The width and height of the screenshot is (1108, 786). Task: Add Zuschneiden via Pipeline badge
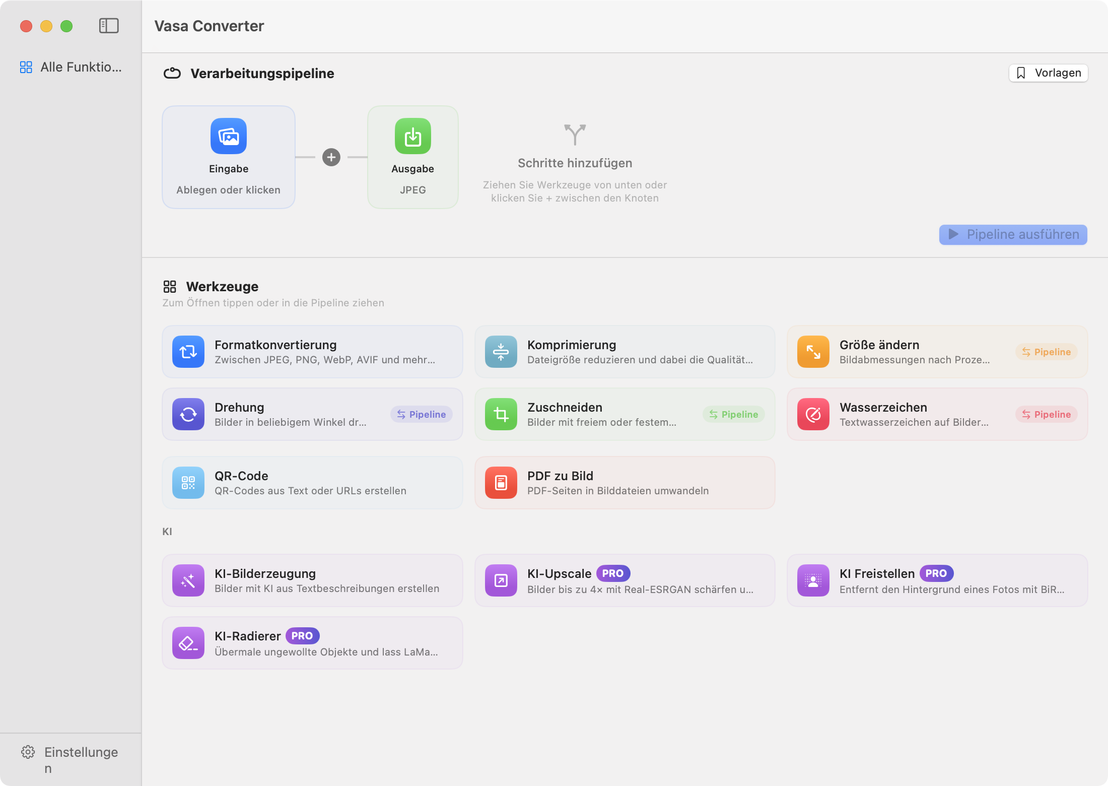pos(734,414)
